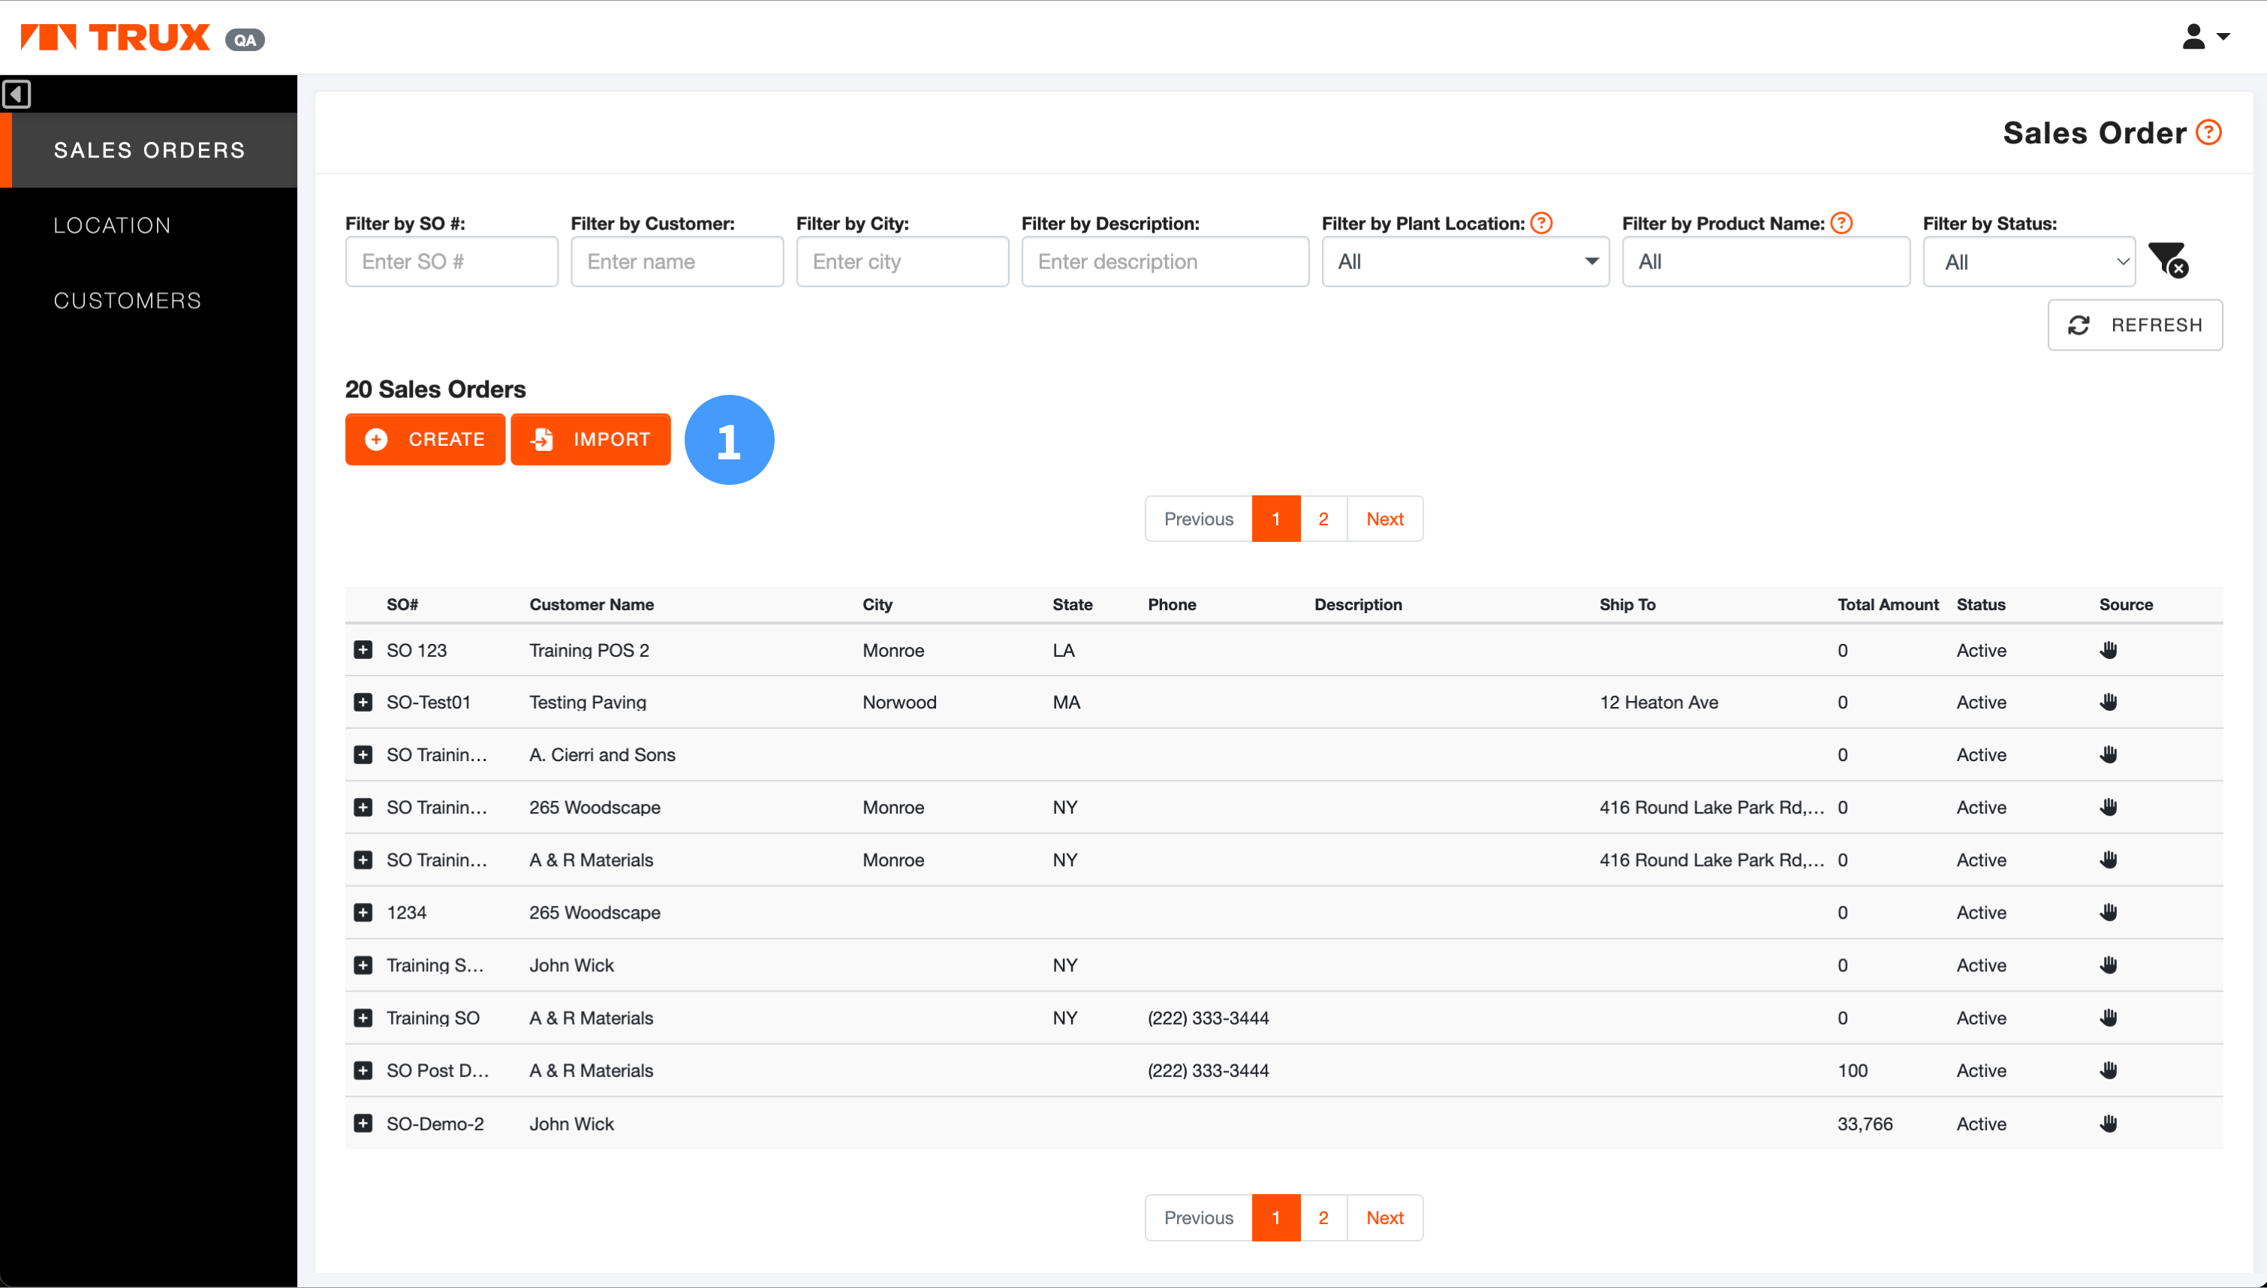2267x1288 pixels.
Task: Expand the 1234 sales order row
Action: point(363,912)
